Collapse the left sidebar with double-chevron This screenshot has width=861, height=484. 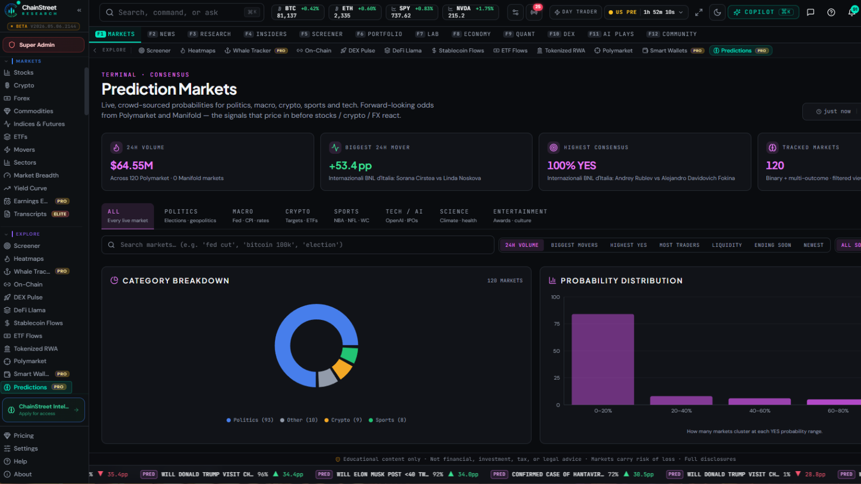pos(79,10)
